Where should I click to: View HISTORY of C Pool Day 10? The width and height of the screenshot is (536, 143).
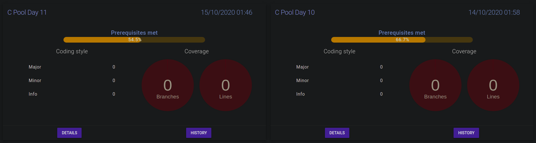[x=466, y=133]
